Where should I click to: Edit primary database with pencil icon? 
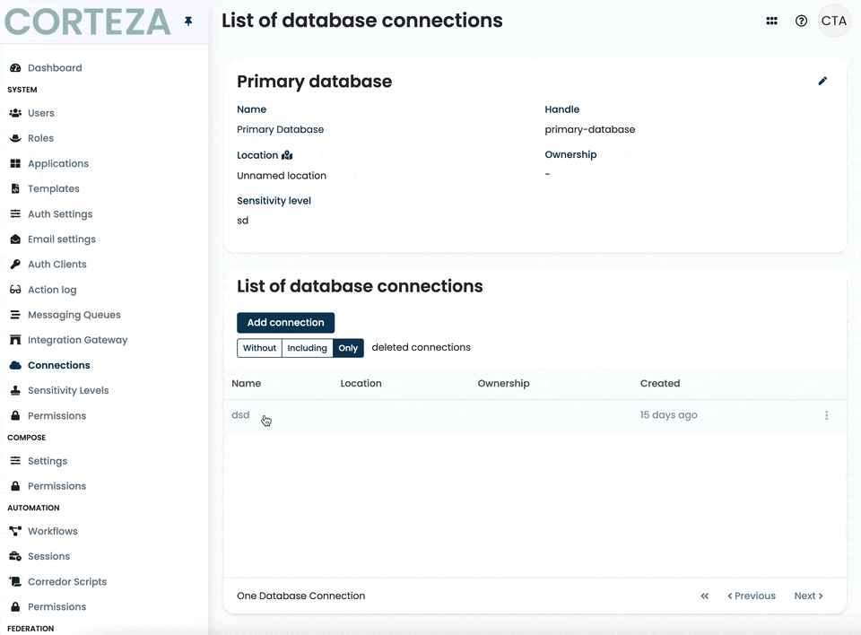[822, 82]
